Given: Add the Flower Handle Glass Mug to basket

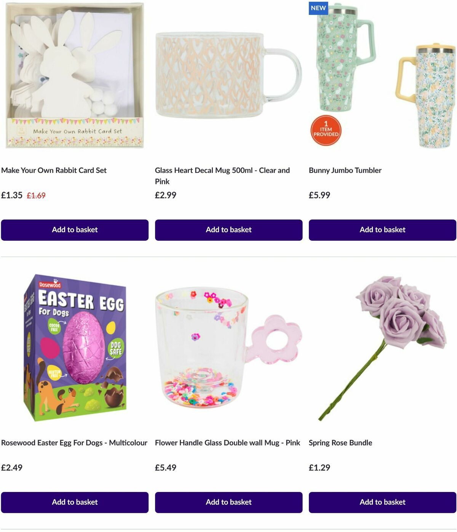Looking at the screenshot, I should [228, 502].
